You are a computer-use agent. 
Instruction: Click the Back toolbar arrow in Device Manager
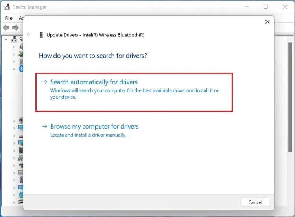[6, 28]
